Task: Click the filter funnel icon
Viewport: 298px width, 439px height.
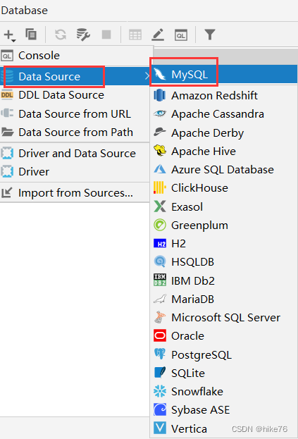Action: tap(209, 35)
